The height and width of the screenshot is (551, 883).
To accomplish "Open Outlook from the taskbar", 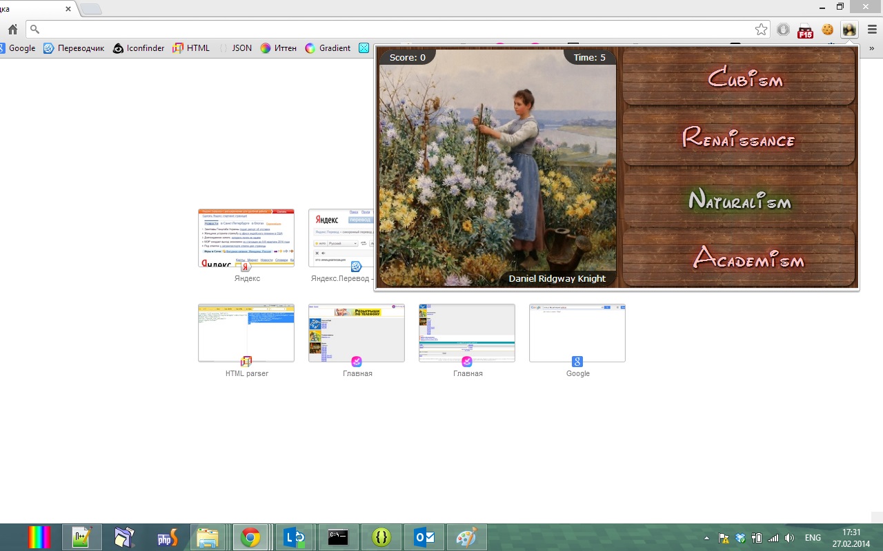I will point(424,537).
